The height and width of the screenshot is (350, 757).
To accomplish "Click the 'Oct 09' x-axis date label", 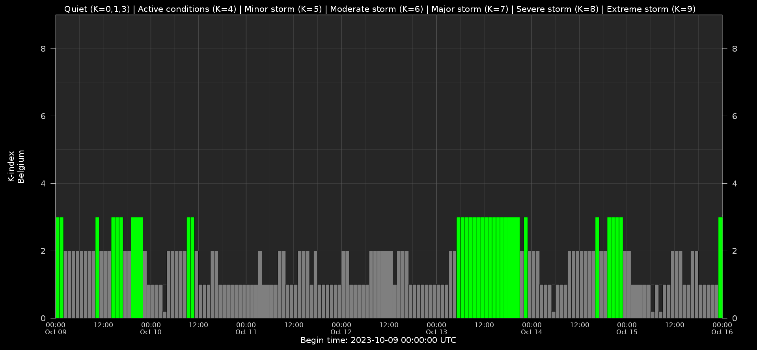I will [x=56, y=332].
